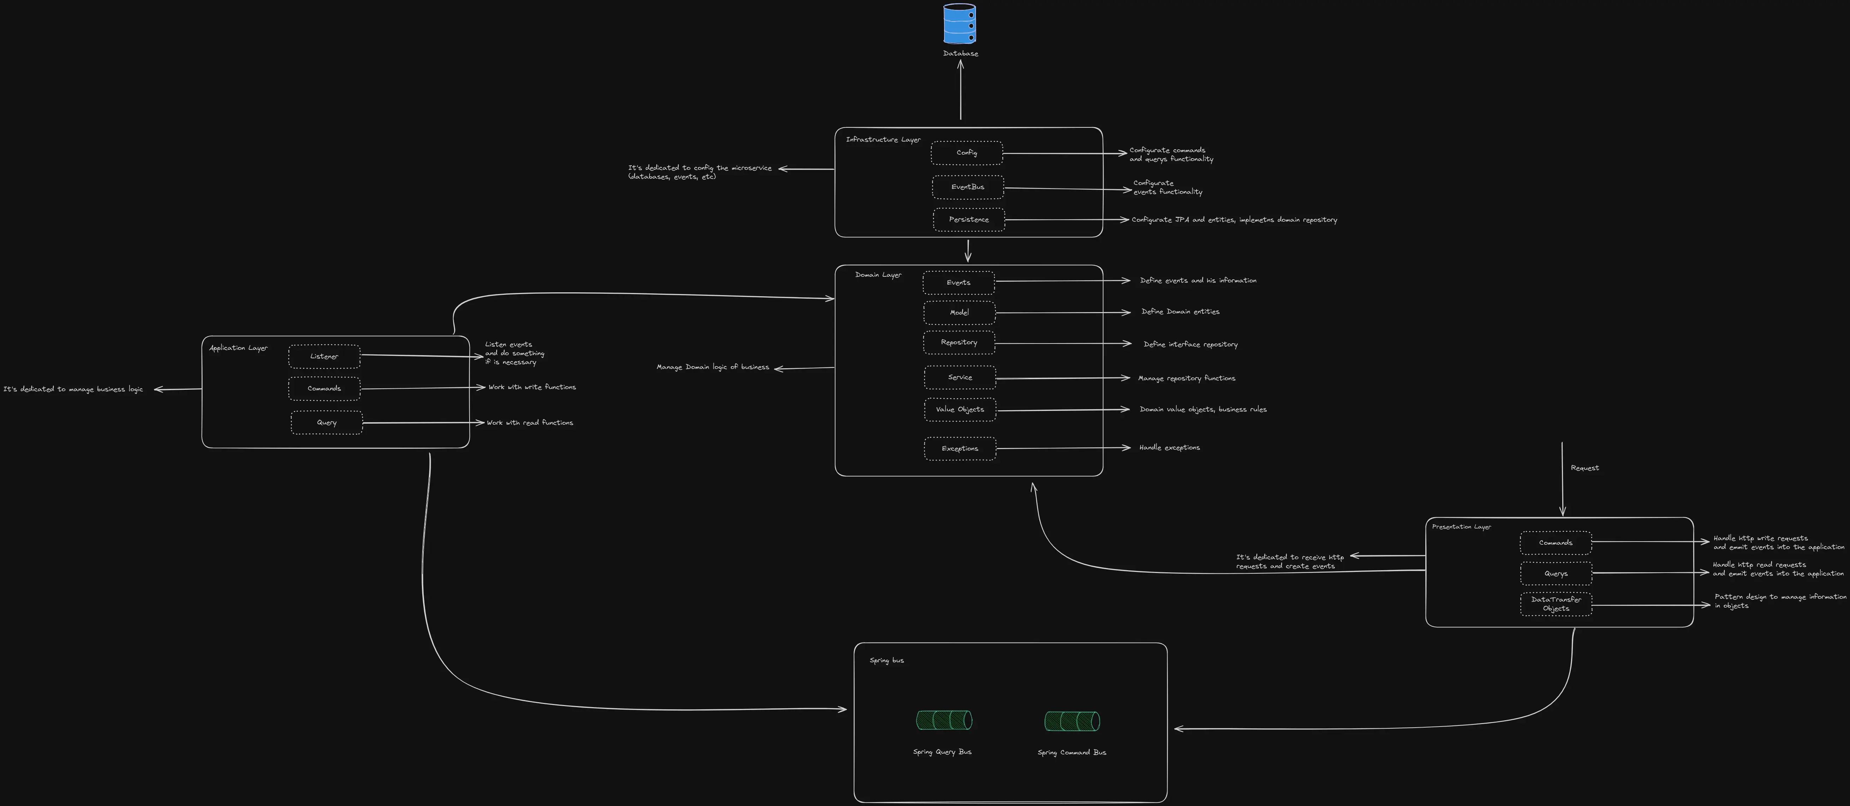Click 'Spring Query Bus' caption

pyautogui.click(x=942, y=752)
